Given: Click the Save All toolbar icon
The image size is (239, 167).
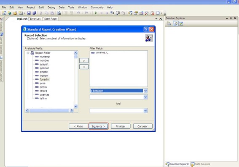Looking at the screenshot, I should click(x=34, y=13).
